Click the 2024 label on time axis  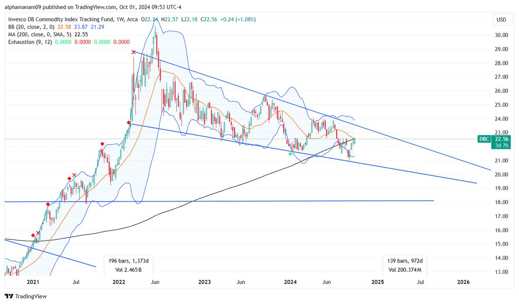(x=291, y=282)
